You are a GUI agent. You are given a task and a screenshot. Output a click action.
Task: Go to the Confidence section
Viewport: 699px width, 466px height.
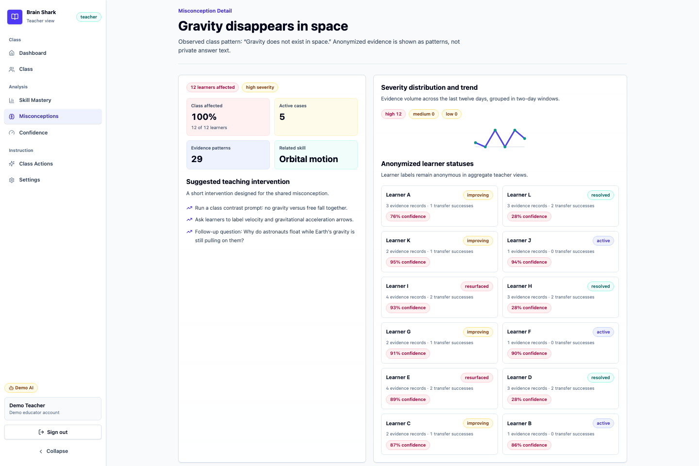(53, 133)
